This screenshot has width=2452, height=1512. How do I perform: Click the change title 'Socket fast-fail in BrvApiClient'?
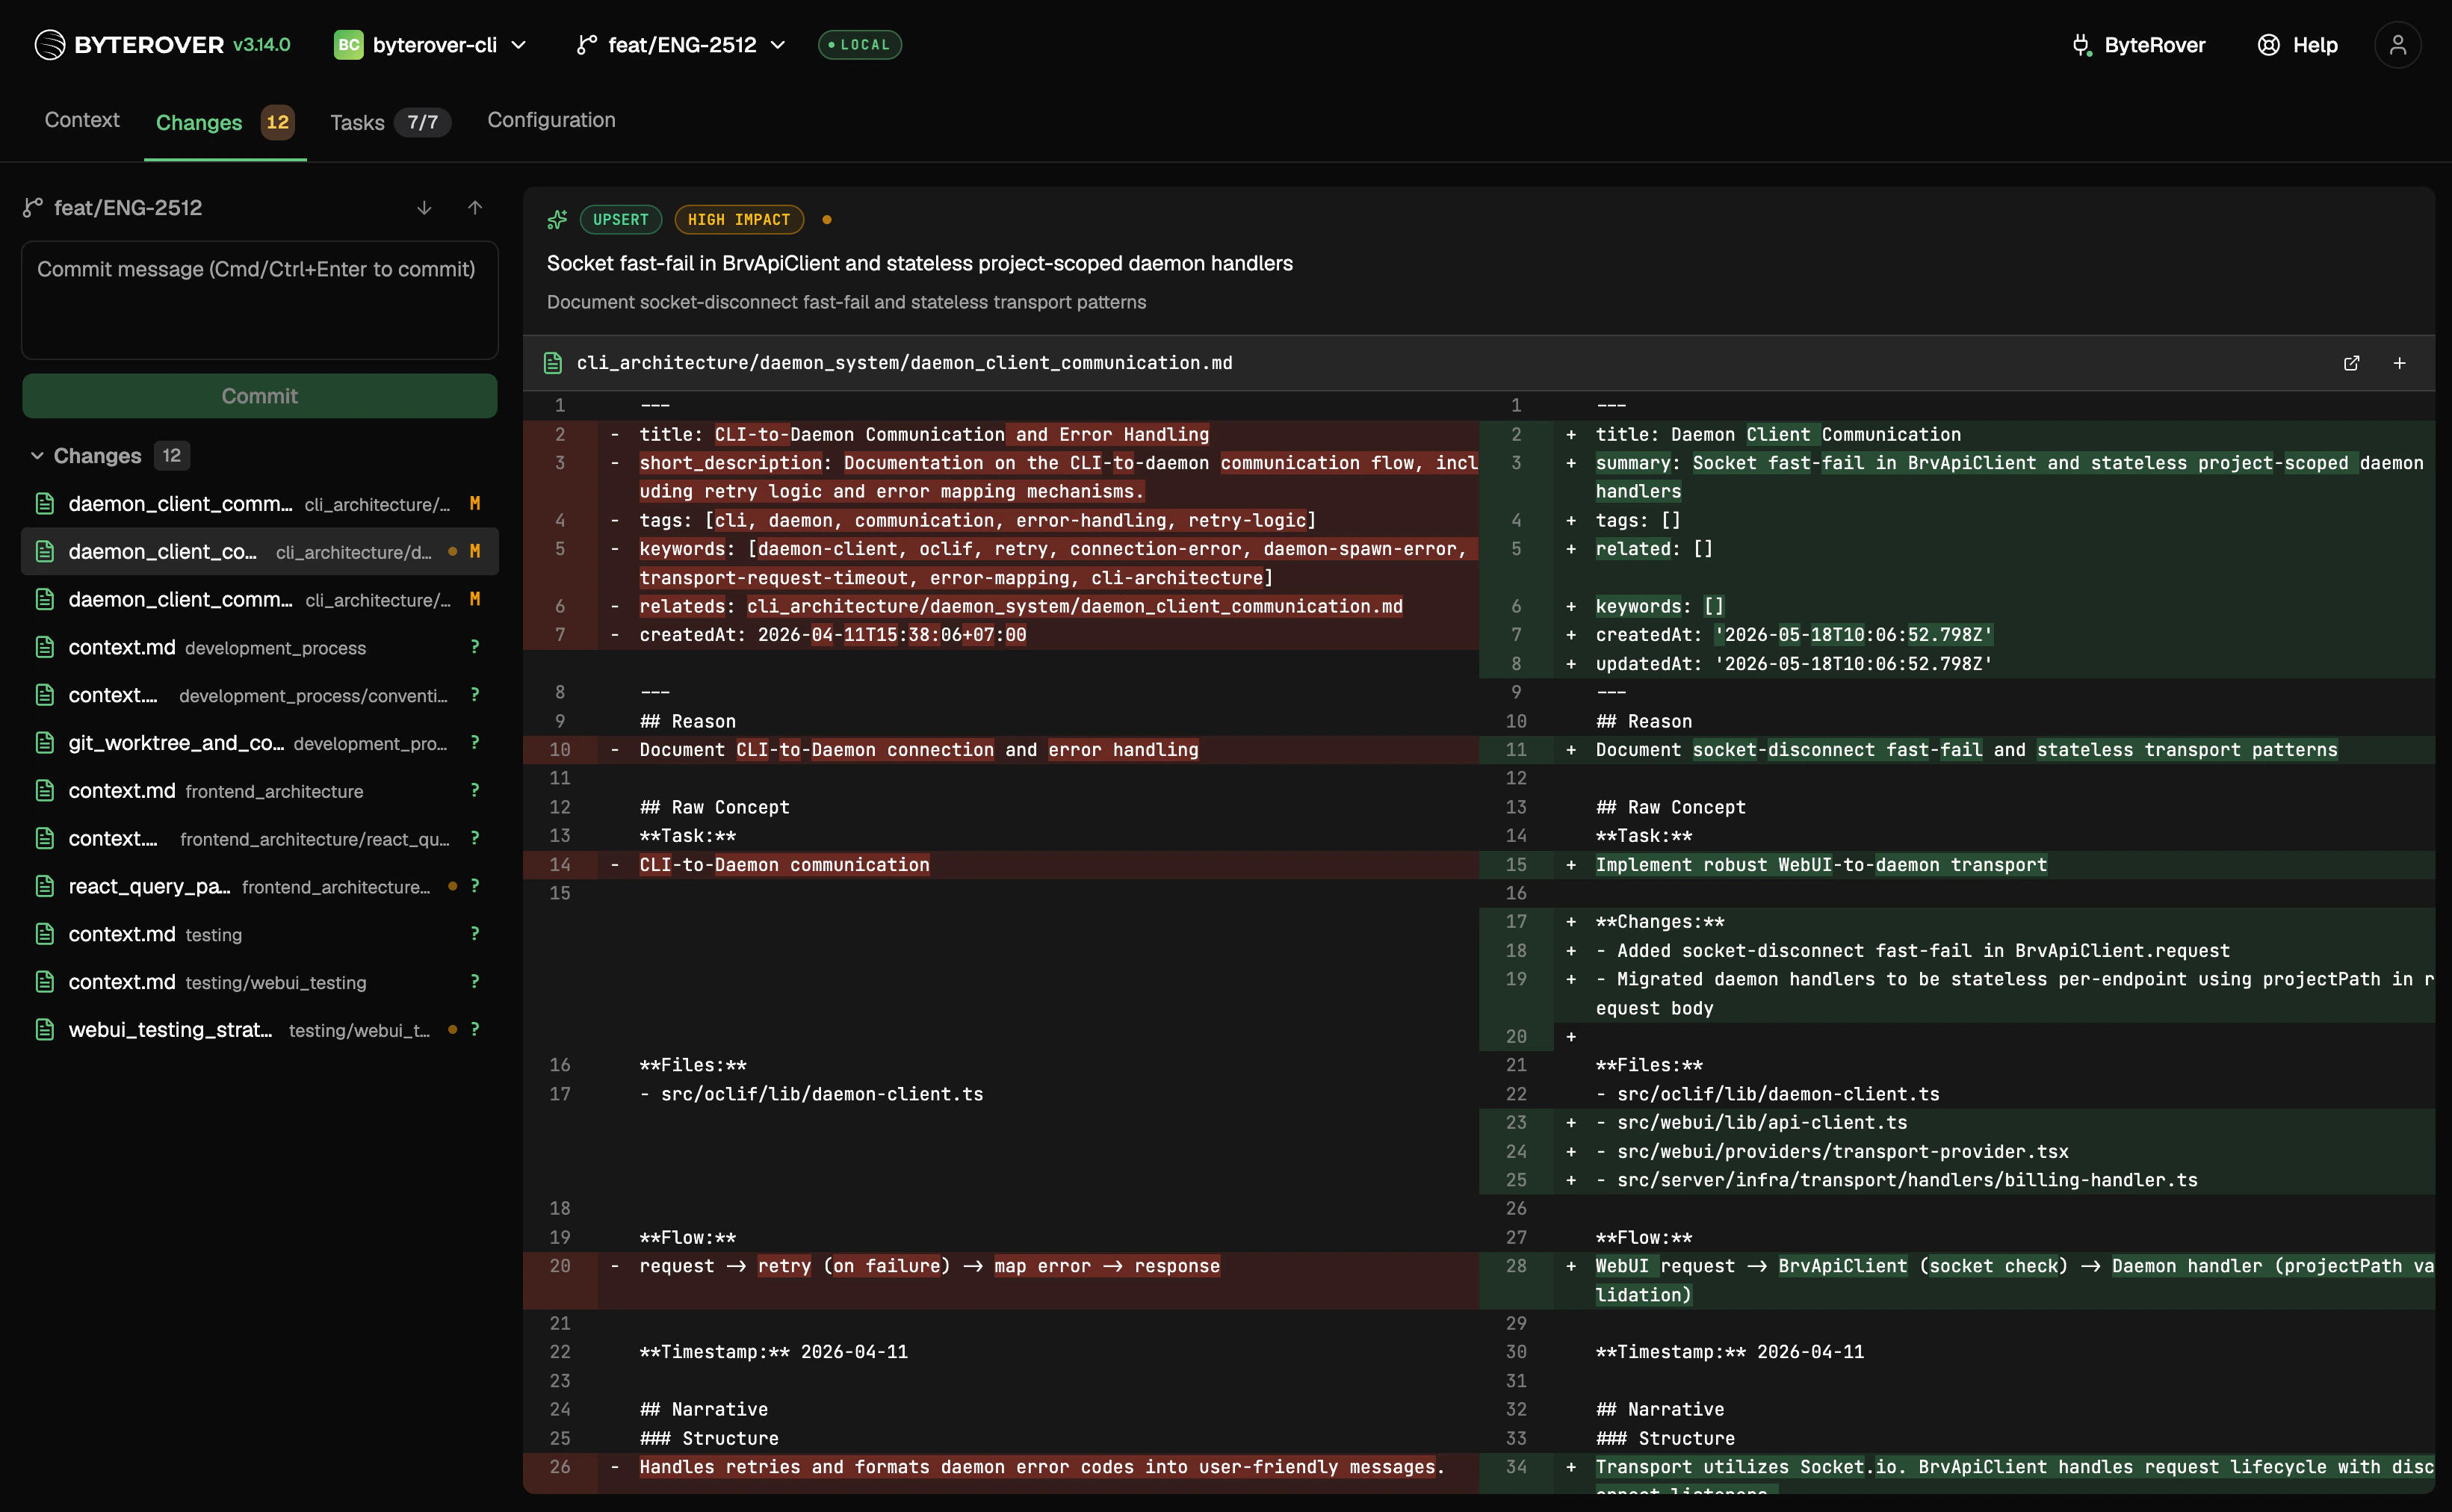click(919, 263)
